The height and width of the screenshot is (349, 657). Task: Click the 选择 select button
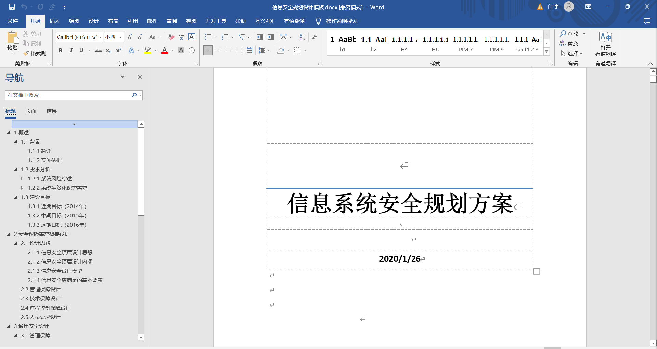pos(571,53)
